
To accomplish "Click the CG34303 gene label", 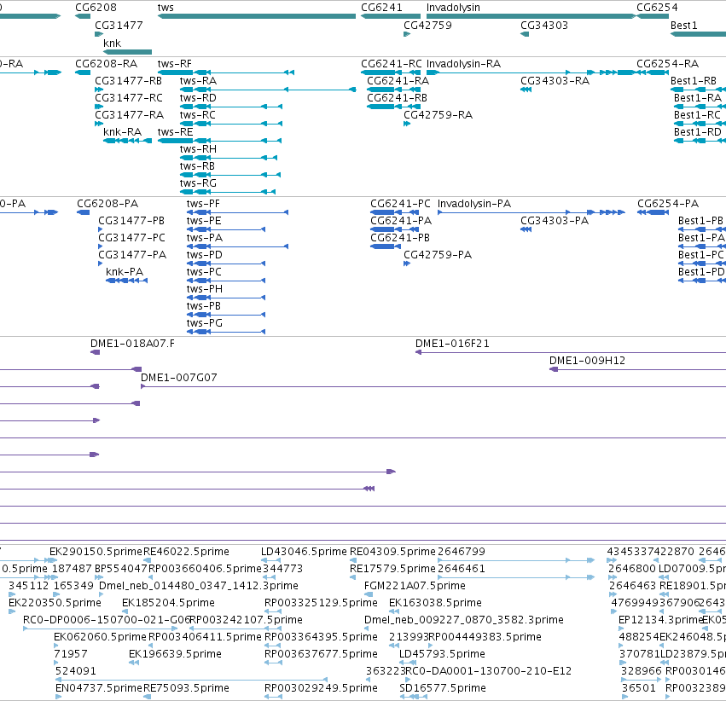I will coord(544,25).
